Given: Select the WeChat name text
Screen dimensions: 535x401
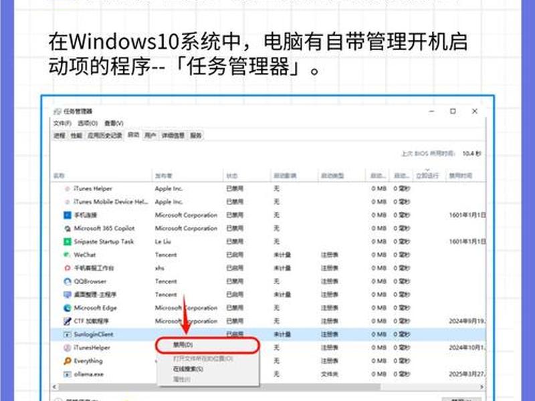Looking at the screenshot, I should click(85, 255).
